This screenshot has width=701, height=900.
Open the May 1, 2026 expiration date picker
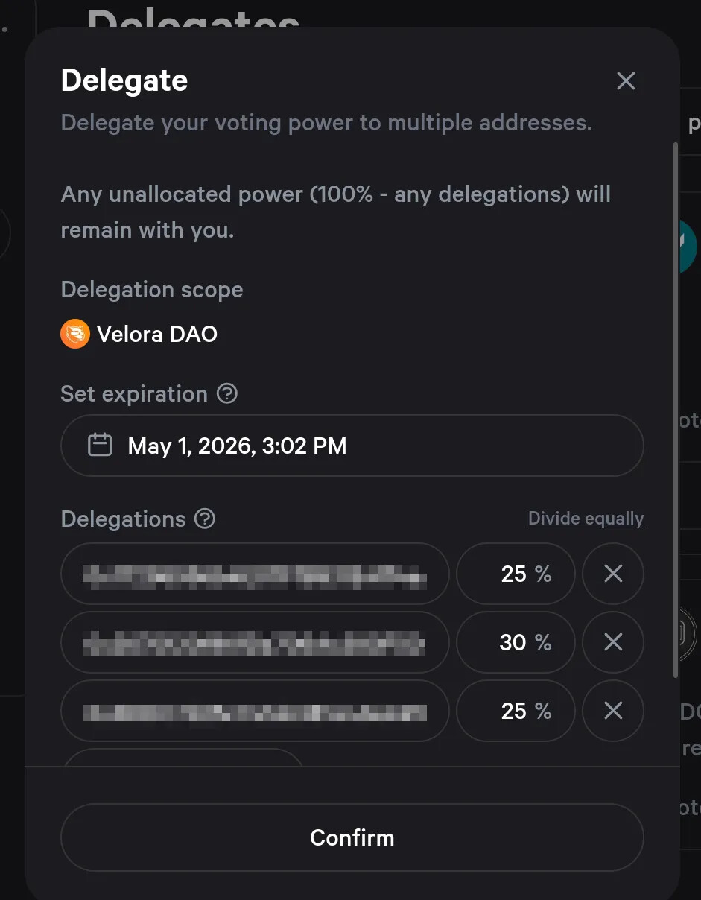pos(352,446)
